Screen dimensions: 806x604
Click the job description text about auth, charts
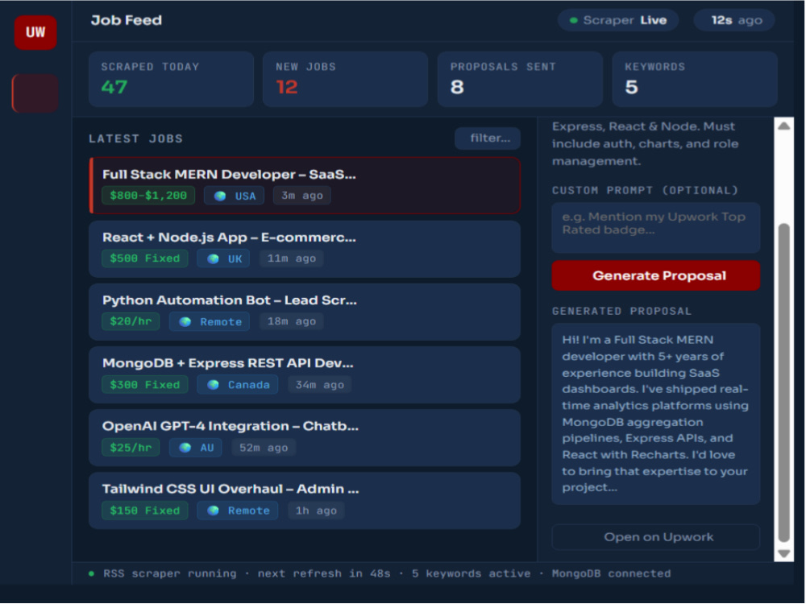pyautogui.click(x=645, y=144)
